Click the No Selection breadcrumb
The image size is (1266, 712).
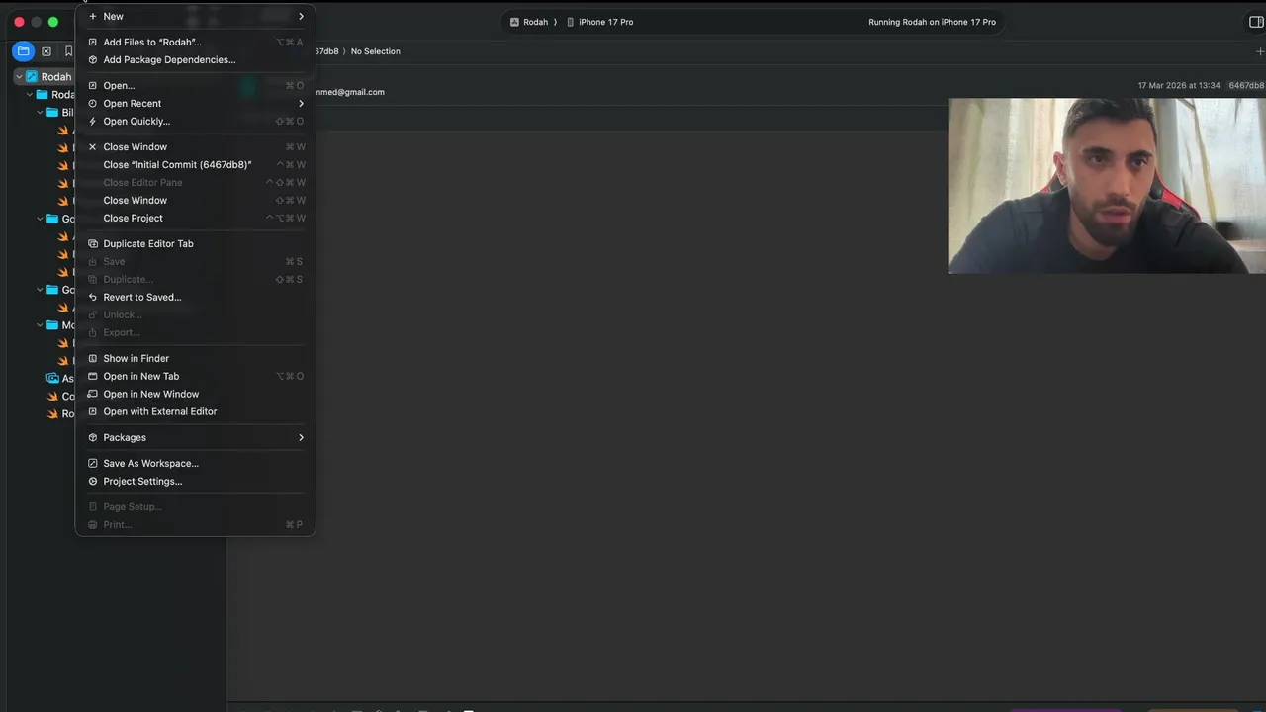pyautogui.click(x=376, y=51)
